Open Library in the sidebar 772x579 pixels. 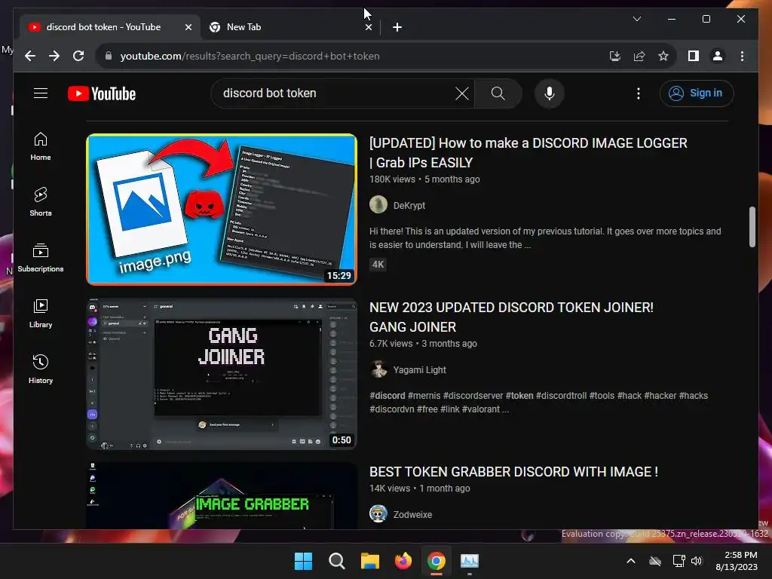click(41, 314)
